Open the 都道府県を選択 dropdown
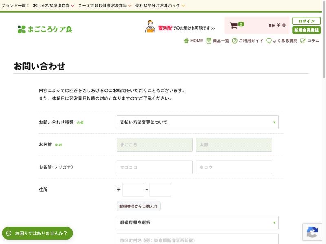326x244 pixels. (198, 222)
